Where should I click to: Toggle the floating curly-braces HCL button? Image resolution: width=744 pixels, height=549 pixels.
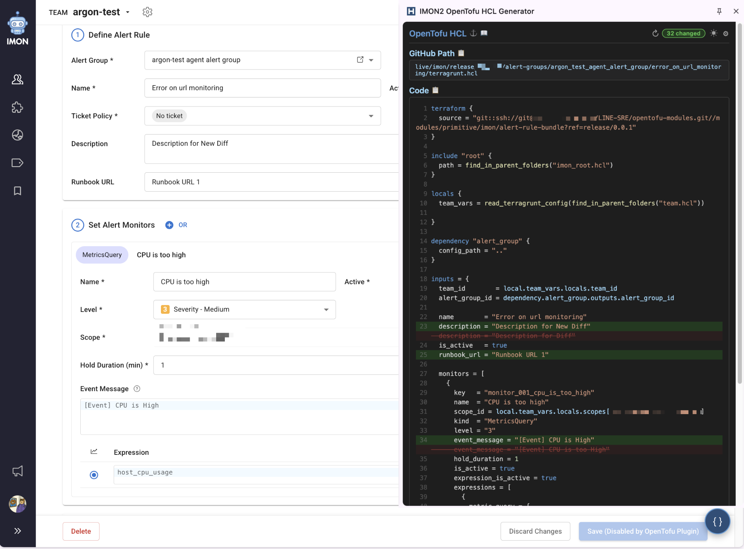[x=717, y=521]
